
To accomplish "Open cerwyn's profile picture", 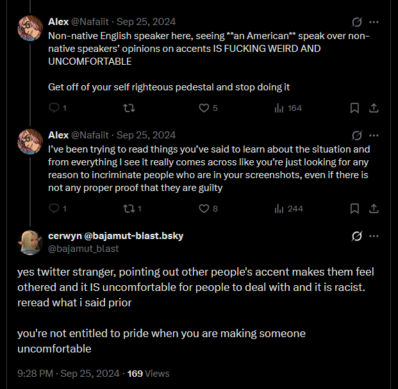I will (29, 242).
